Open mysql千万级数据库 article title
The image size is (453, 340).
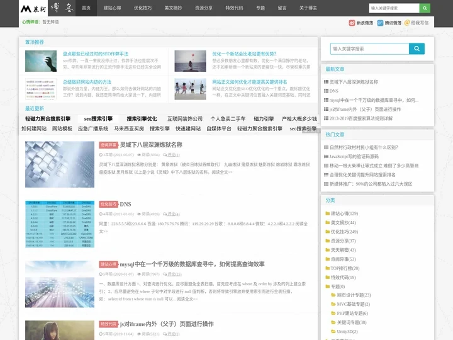tap(192, 264)
